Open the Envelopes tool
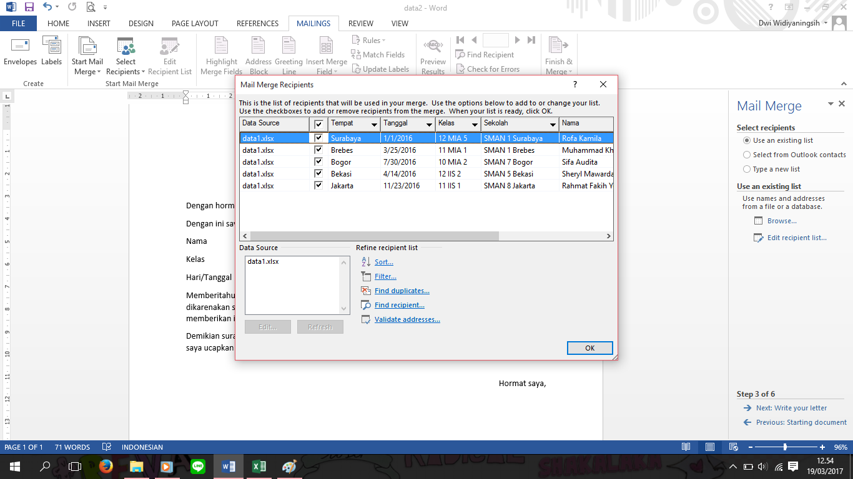The image size is (853, 479). click(20, 51)
